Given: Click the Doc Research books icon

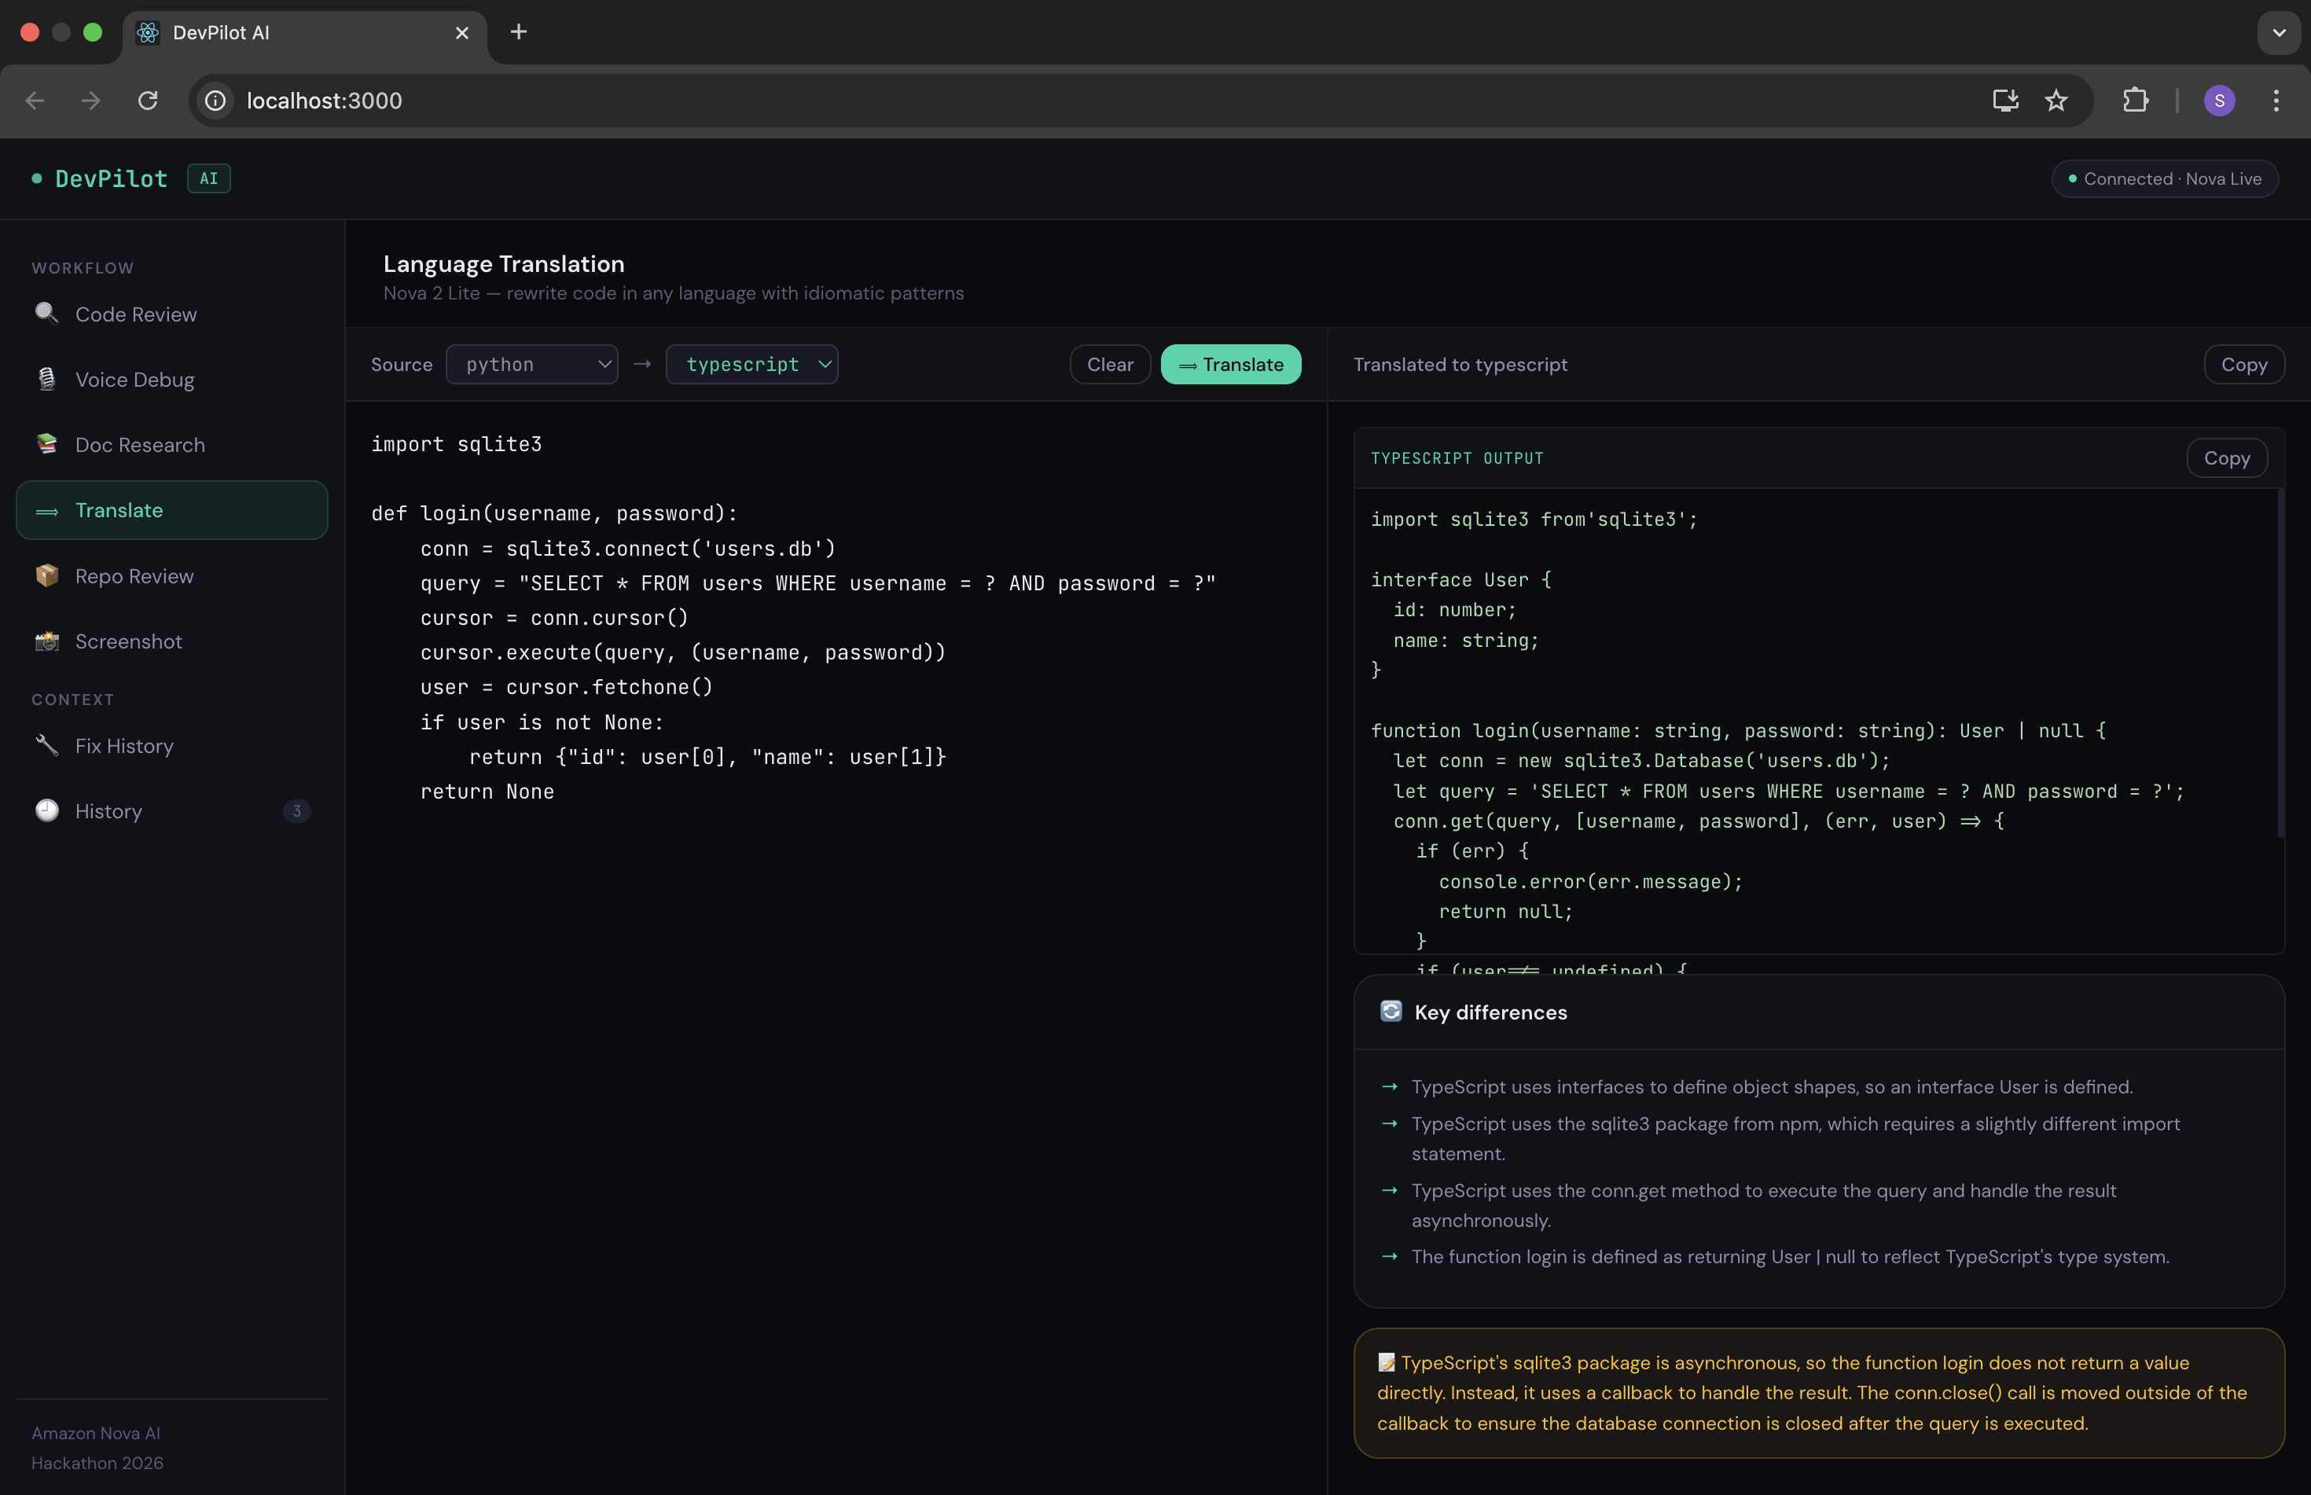Looking at the screenshot, I should [46, 443].
